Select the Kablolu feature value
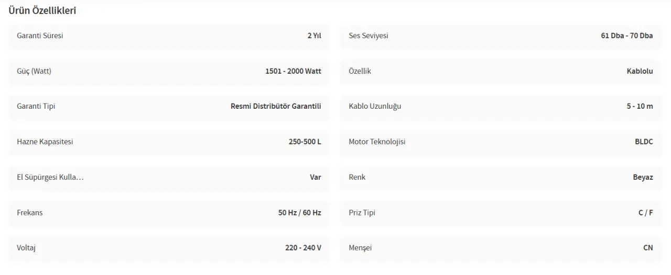This screenshot has width=671, height=275. (x=640, y=71)
